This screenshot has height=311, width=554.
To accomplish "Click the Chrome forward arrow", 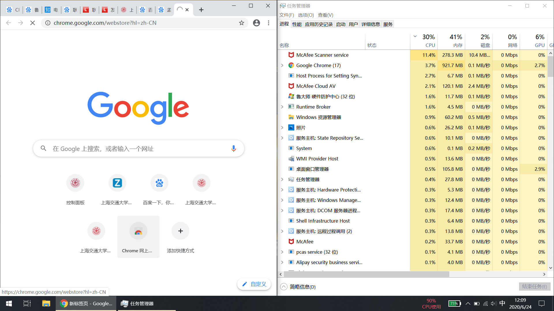I will [20, 23].
